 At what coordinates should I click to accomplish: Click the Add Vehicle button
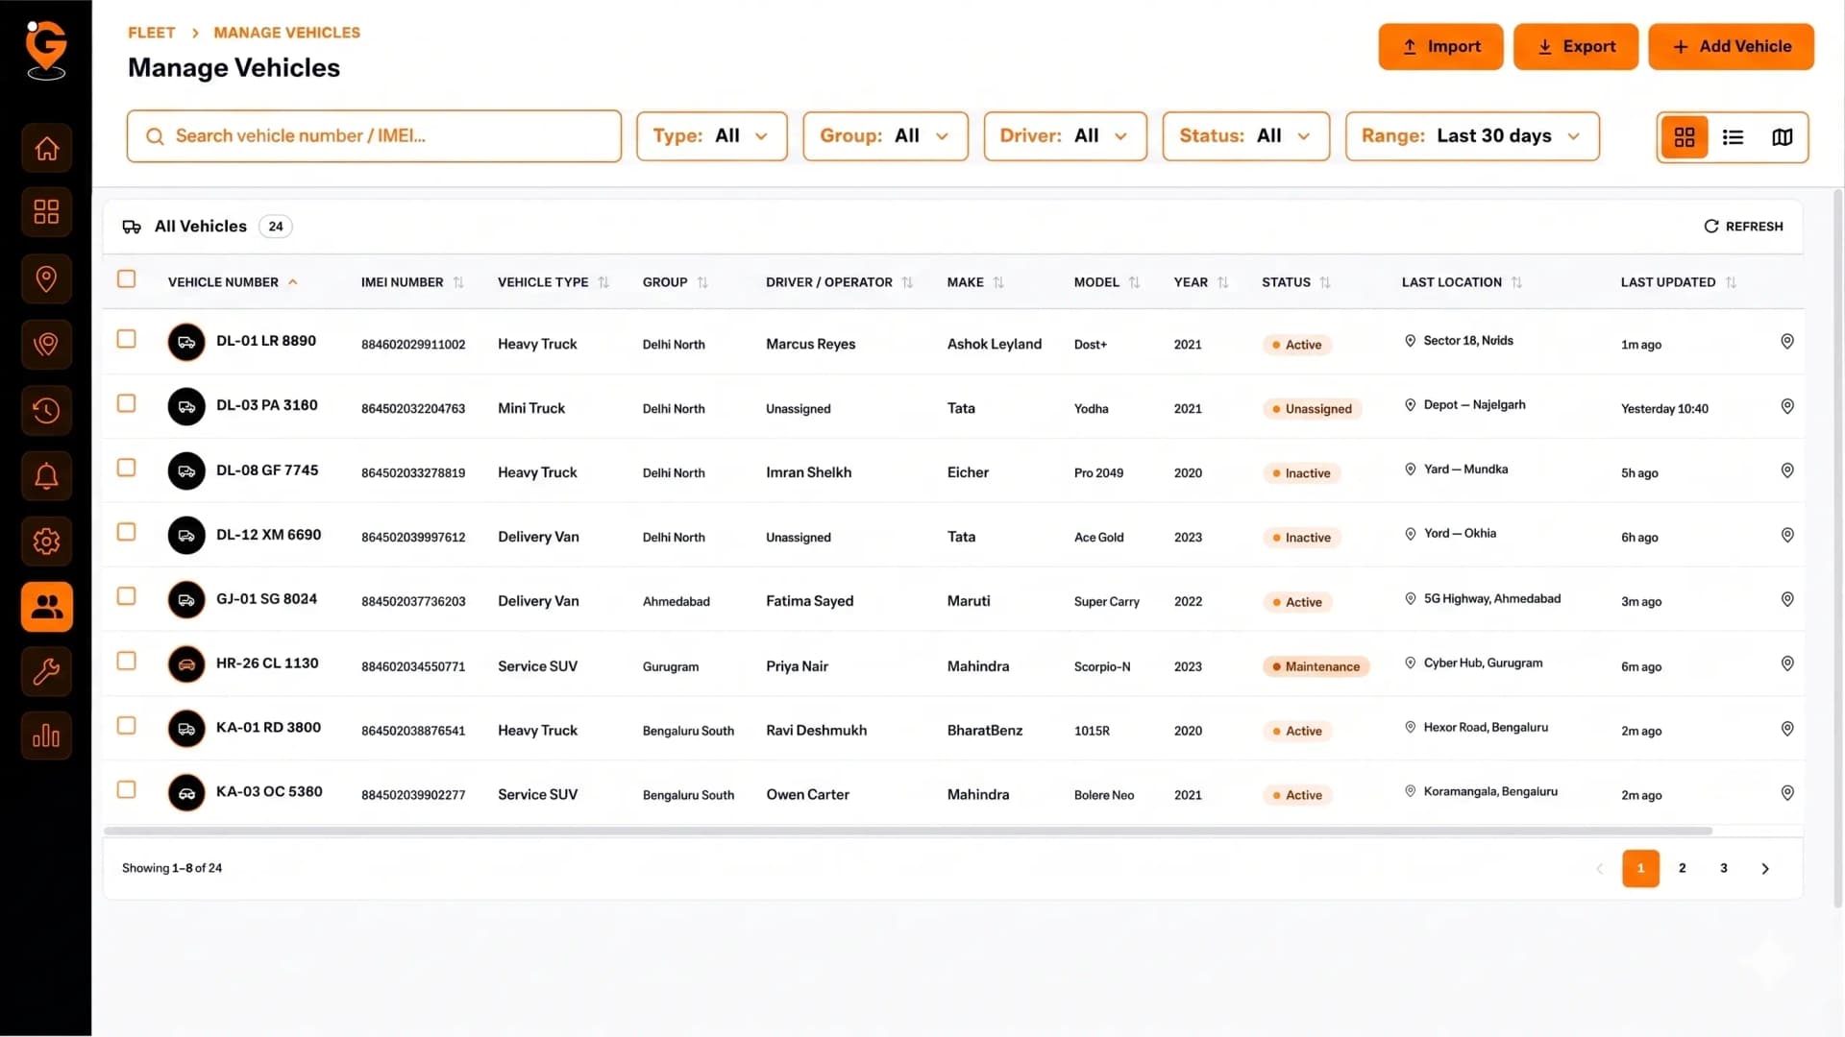pyautogui.click(x=1731, y=47)
